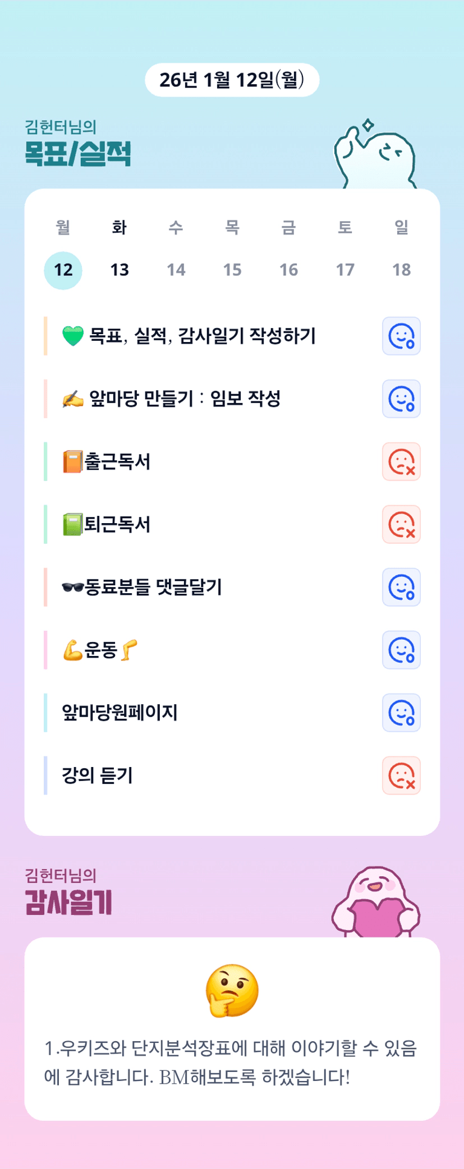
Task: Select Friday the 16th in week calendar
Action: [289, 270]
